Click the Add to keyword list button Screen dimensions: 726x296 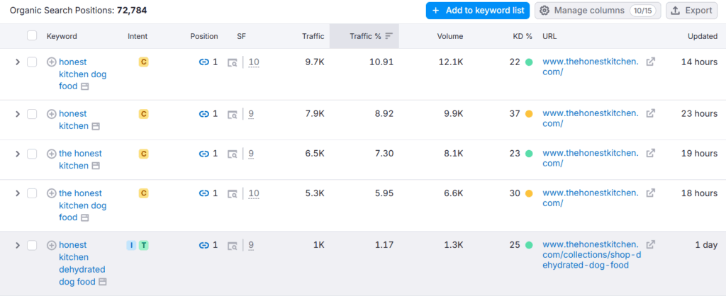pos(477,10)
